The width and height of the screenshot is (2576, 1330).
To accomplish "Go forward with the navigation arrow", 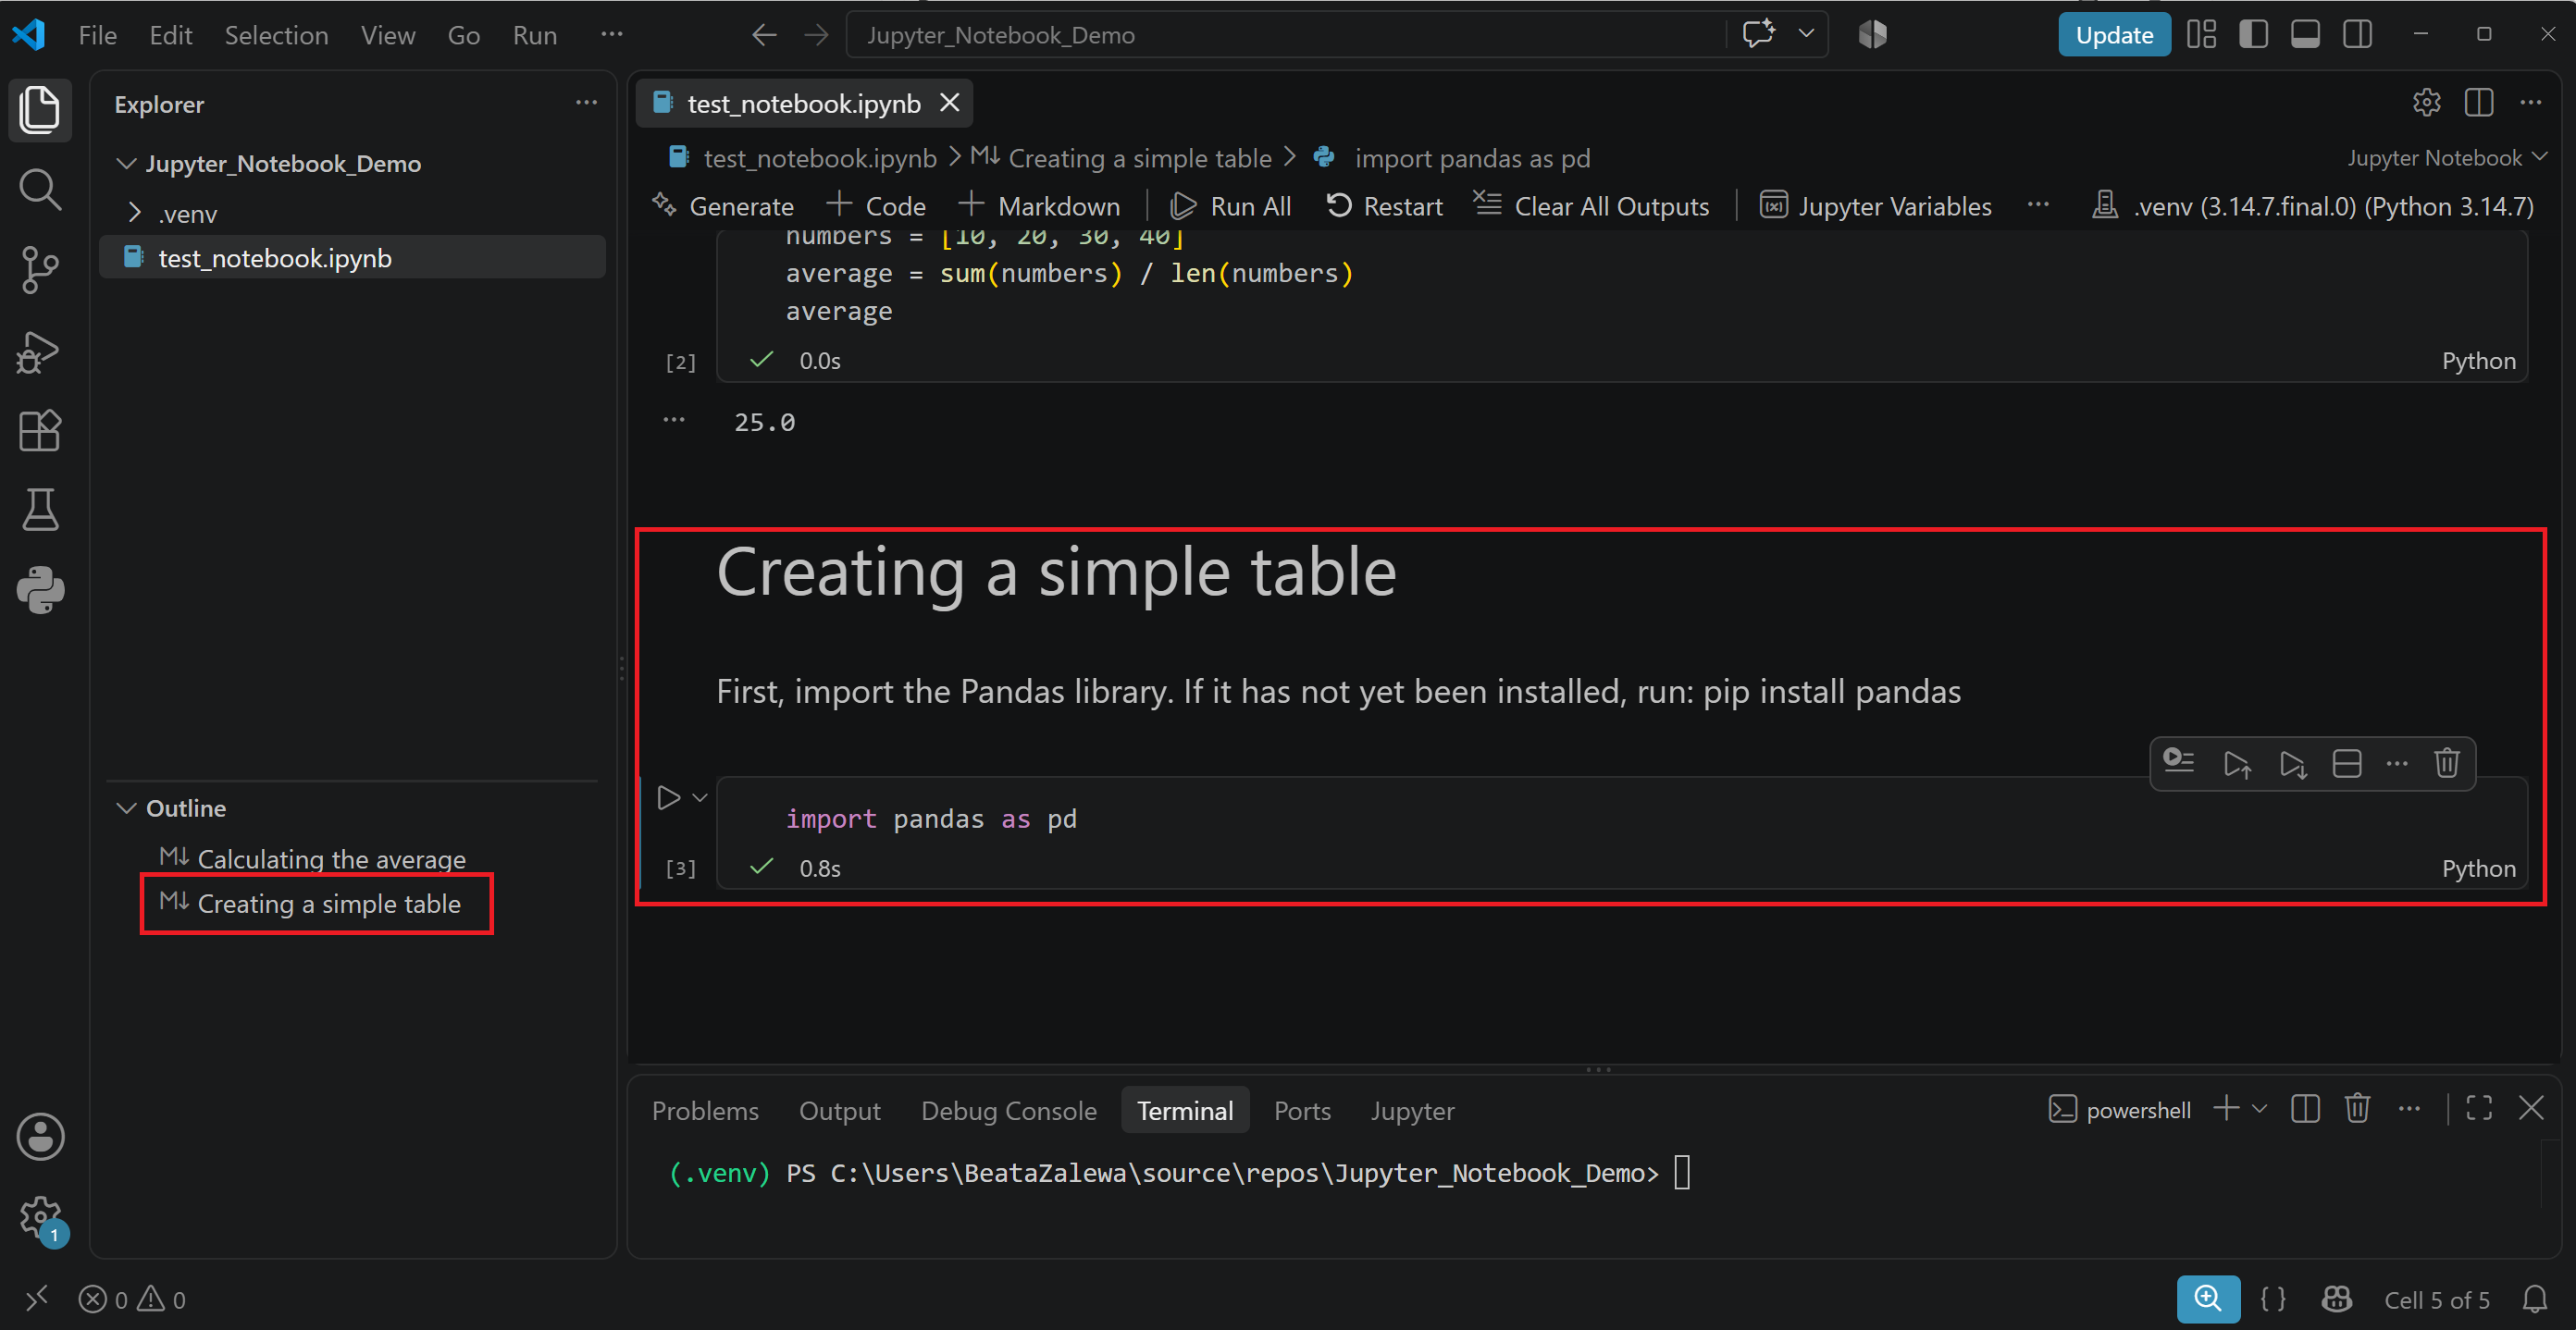I will (x=816, y=35).
